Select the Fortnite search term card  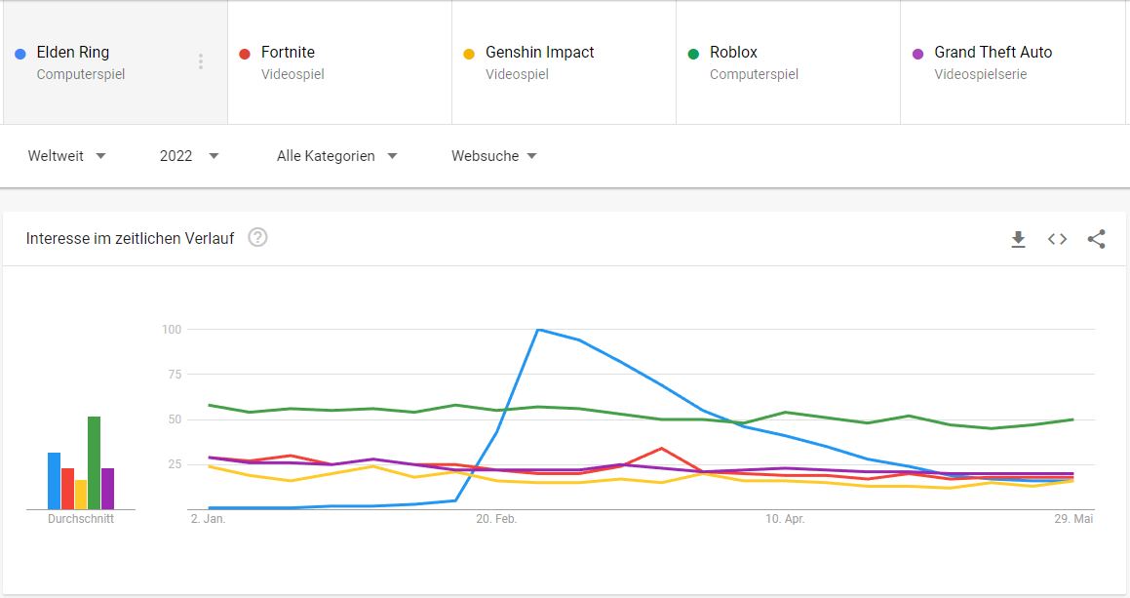pyautogui.click(x=339, y=62)
